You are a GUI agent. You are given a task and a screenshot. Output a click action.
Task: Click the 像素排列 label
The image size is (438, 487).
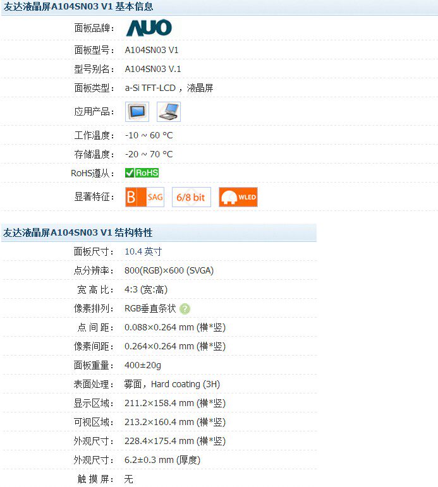[x=94, y=308]
